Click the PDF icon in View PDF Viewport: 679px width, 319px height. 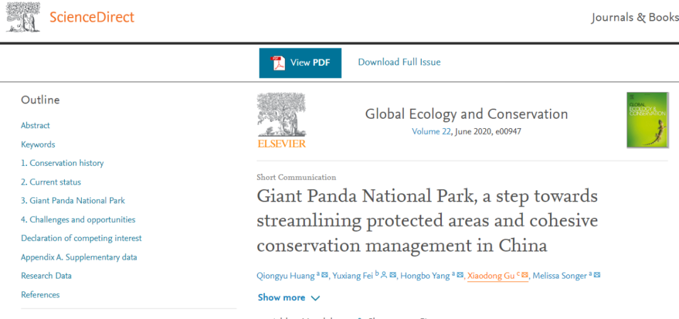tap(278, 63)
